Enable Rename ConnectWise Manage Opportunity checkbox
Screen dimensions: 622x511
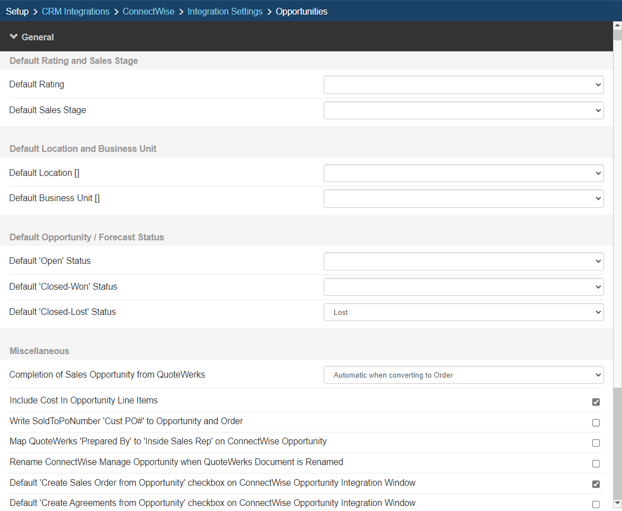596,463
